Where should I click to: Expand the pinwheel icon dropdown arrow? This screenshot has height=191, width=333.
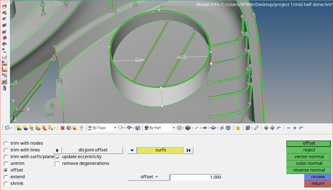point(11,128)
